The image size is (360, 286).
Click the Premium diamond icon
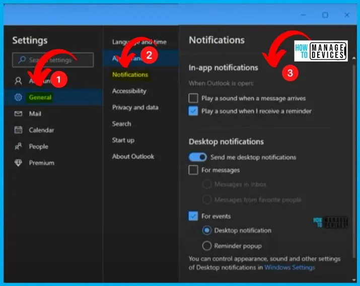[x=18, y=163]
